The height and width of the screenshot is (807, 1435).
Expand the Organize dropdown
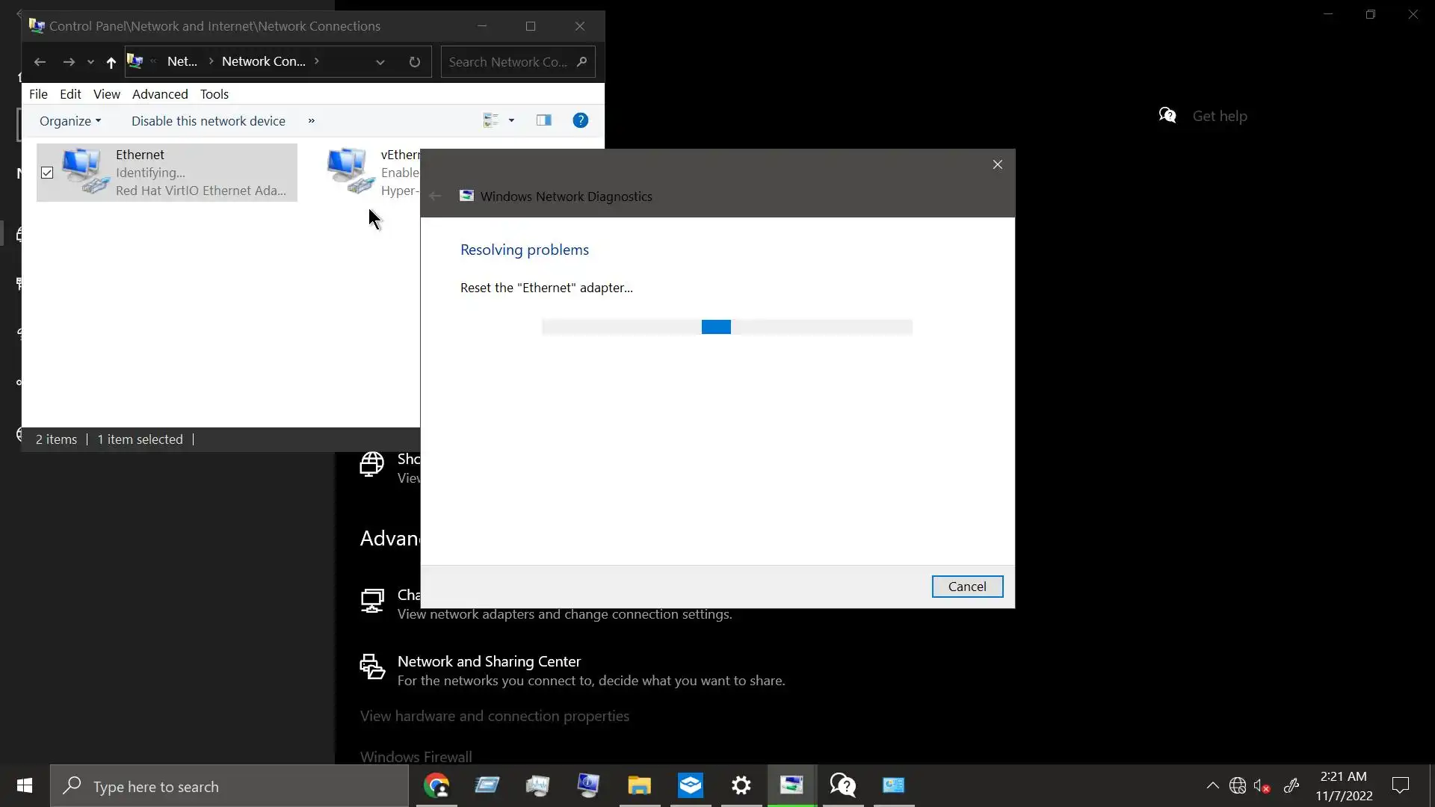click(70, 121)
